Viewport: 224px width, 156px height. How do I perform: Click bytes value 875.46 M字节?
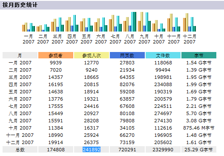[x=199, y=128]
